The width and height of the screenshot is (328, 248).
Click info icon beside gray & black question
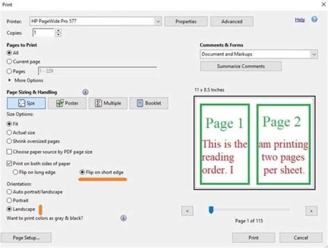(x=123, y=218)
